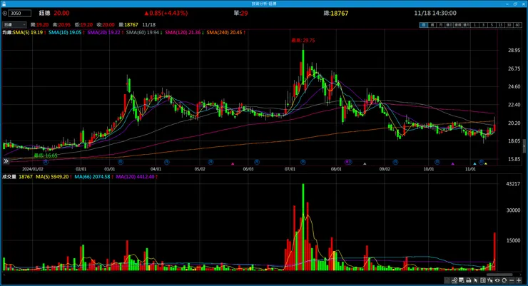The width and height of the screenshot is (528, 286).
Task: Click the MA(66) 2074.58 volume label
Action: (x=92, y=177)
